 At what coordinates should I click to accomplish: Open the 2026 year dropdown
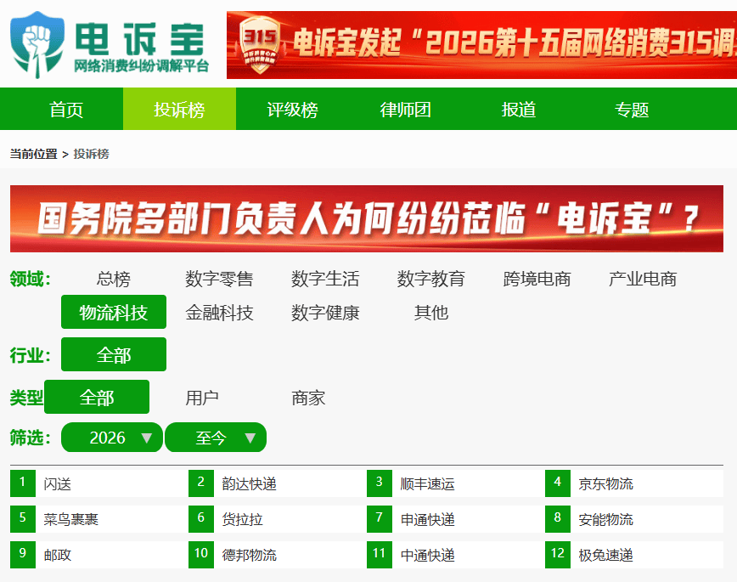112,438
